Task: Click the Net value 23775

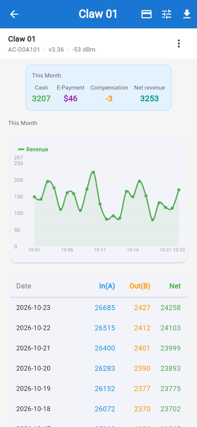Action: [171, 389]
